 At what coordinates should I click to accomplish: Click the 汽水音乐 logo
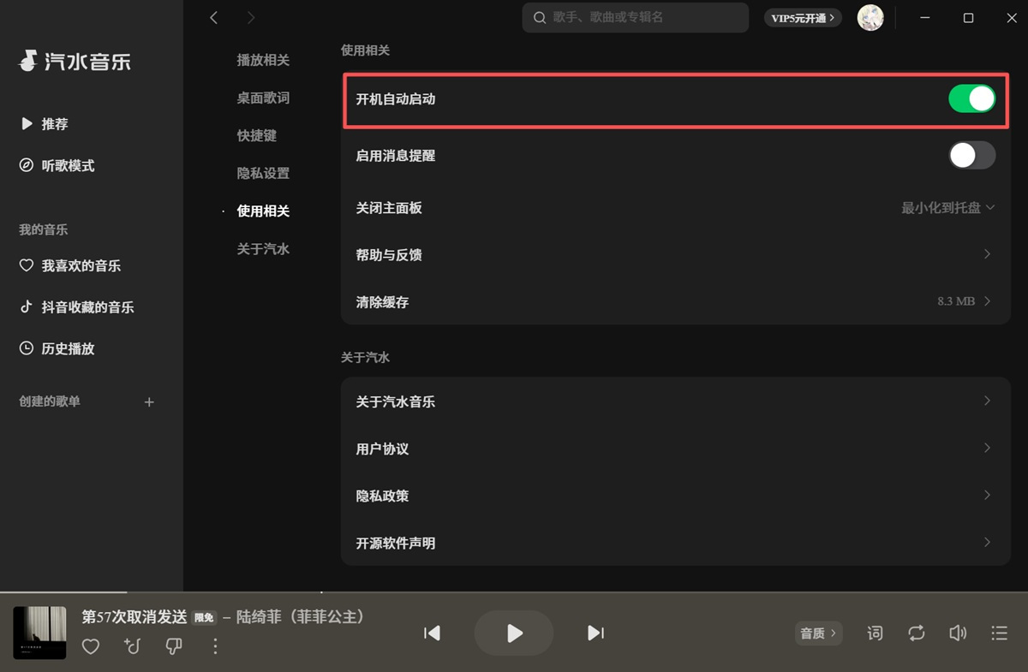tap(73, 61)
